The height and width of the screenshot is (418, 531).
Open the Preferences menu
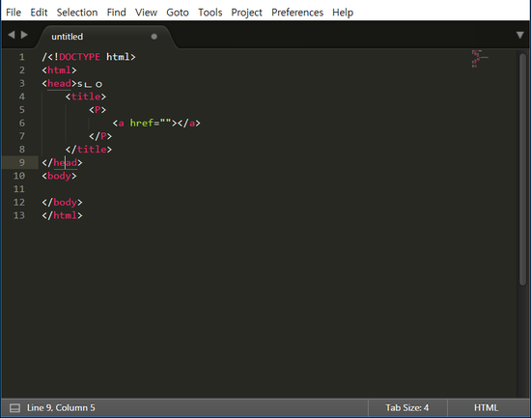click(297, 13)
